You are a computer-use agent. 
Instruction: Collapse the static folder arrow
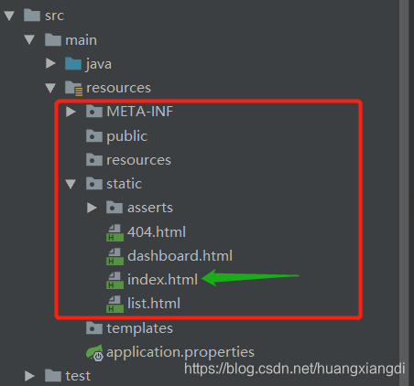pos(71,184)
